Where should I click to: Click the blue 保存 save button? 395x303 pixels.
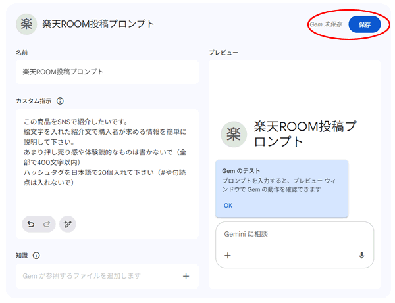(x=364, y=24)
